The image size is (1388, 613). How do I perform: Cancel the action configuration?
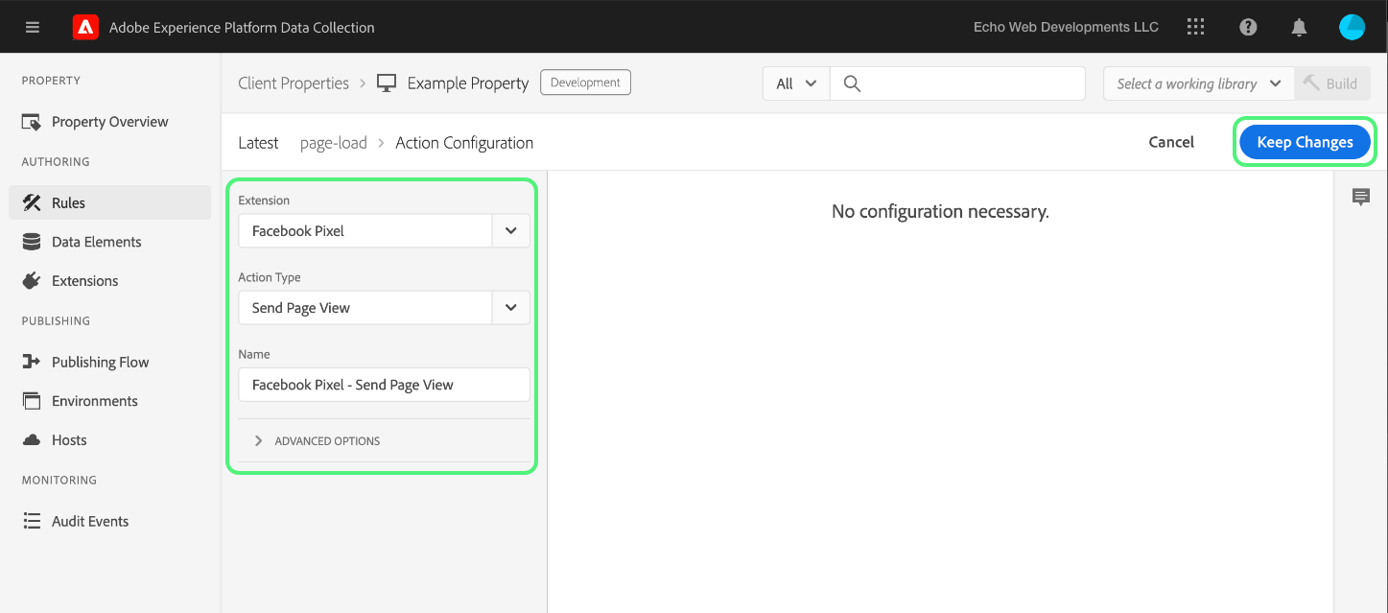click(1171, 142)
